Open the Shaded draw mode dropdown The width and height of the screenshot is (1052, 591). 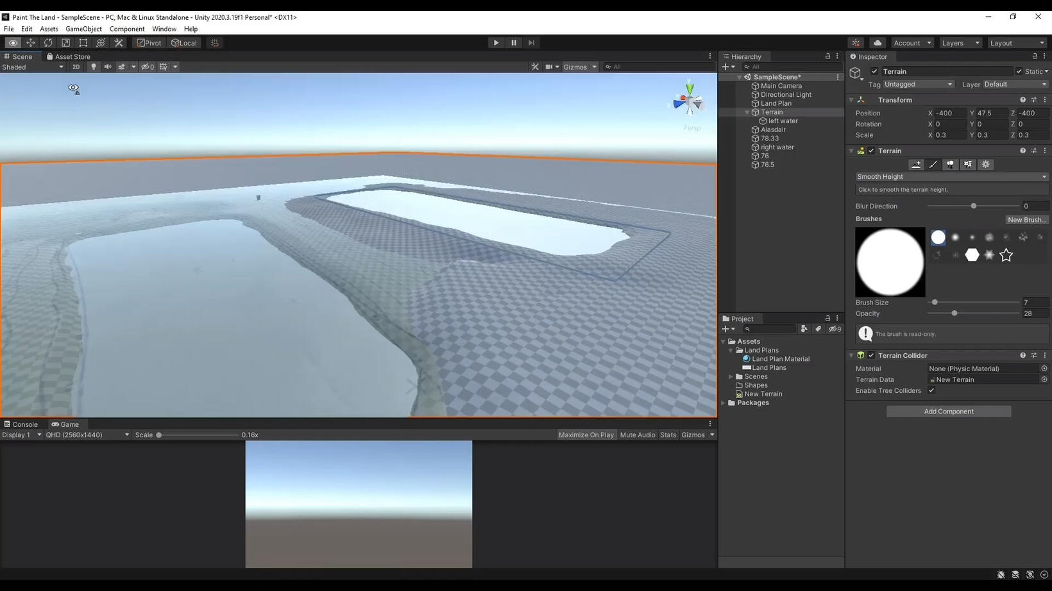33,67
